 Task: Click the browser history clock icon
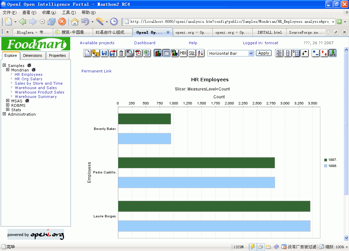pos(114,21)
